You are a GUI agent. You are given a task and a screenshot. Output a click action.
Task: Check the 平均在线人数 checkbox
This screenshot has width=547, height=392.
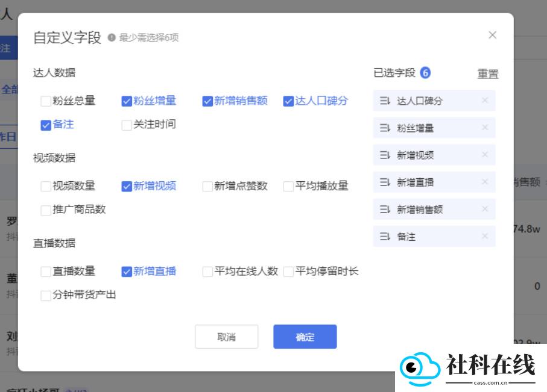coord(207,272)
